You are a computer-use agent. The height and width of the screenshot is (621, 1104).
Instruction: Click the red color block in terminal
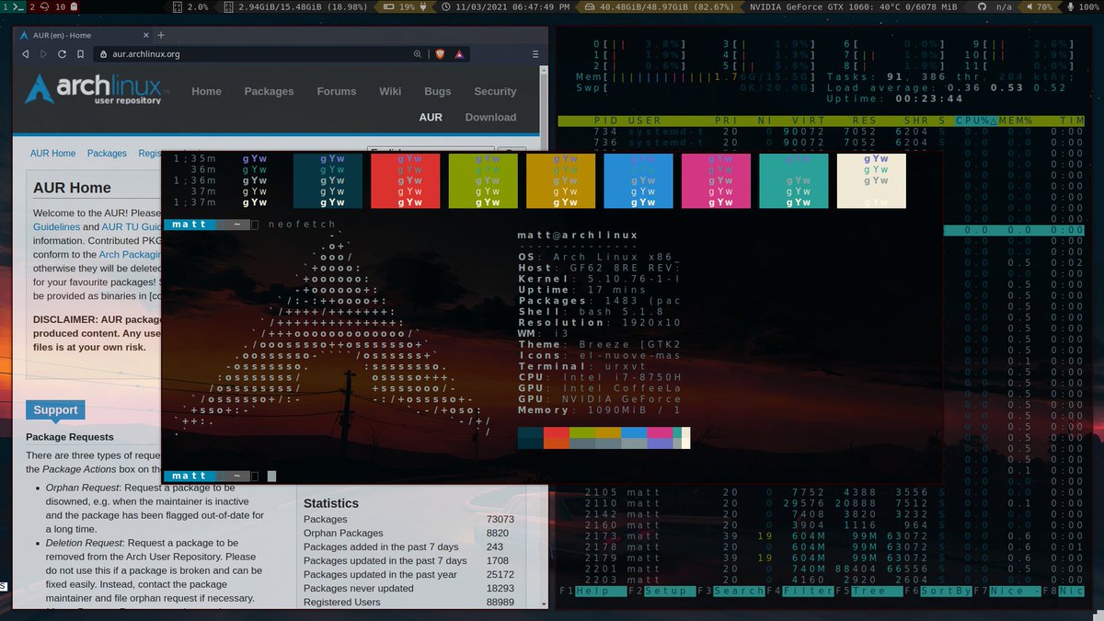pyautogui.click(x=404, y=181)
